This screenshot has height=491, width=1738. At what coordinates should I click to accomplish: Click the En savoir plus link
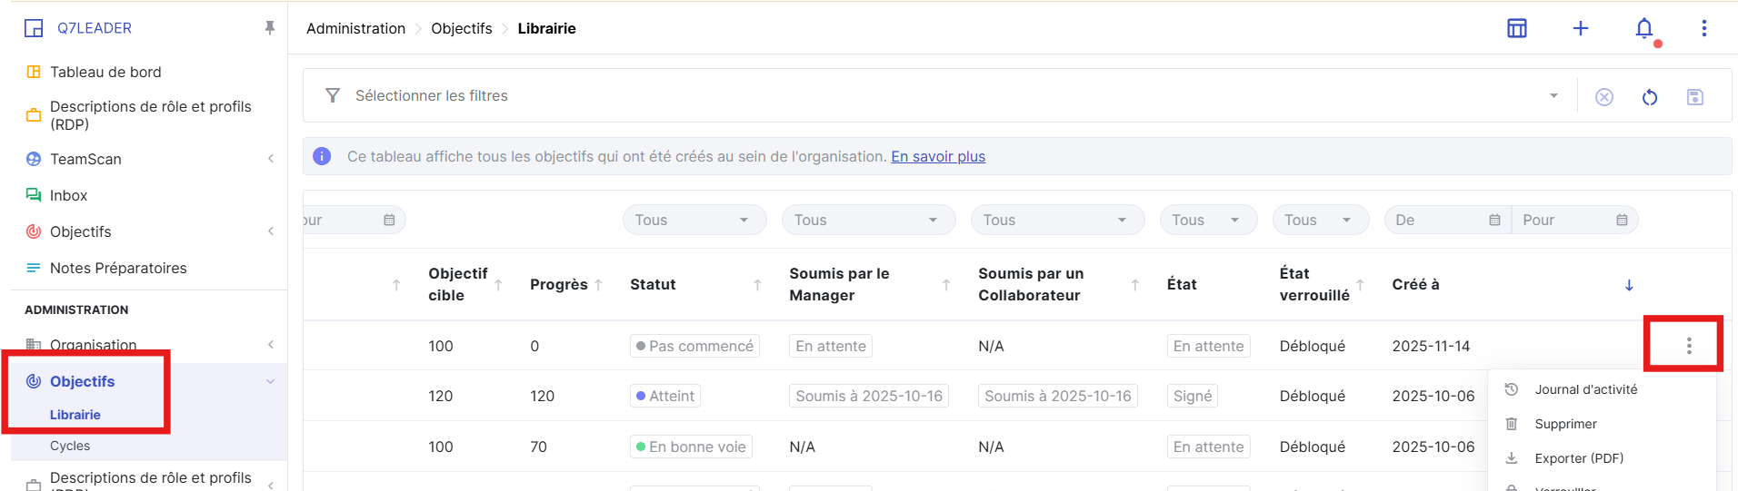point(937,156)
